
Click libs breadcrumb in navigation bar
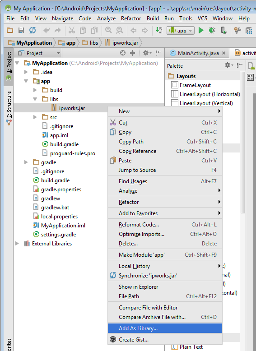coord(90,43)
